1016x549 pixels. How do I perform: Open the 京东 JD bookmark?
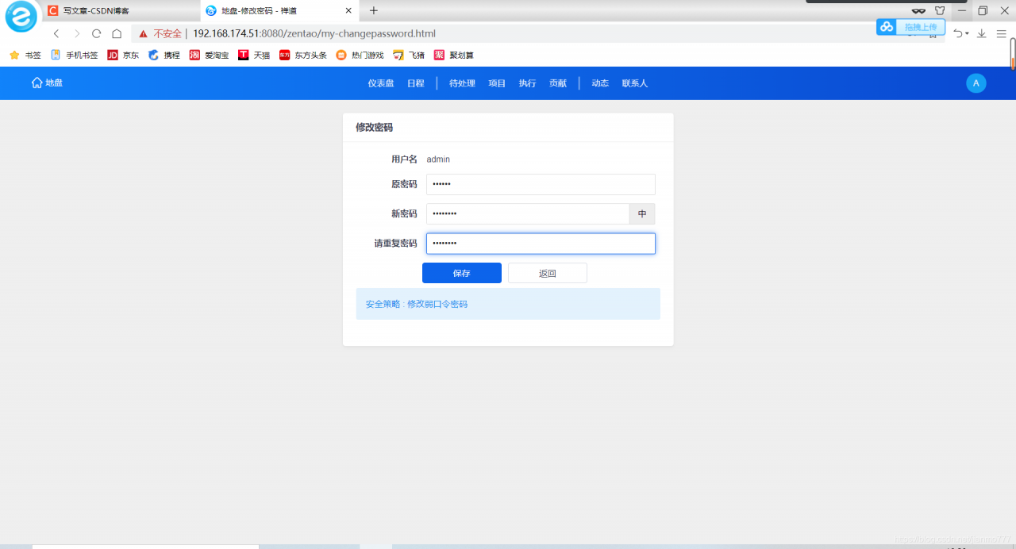[123, 55]
